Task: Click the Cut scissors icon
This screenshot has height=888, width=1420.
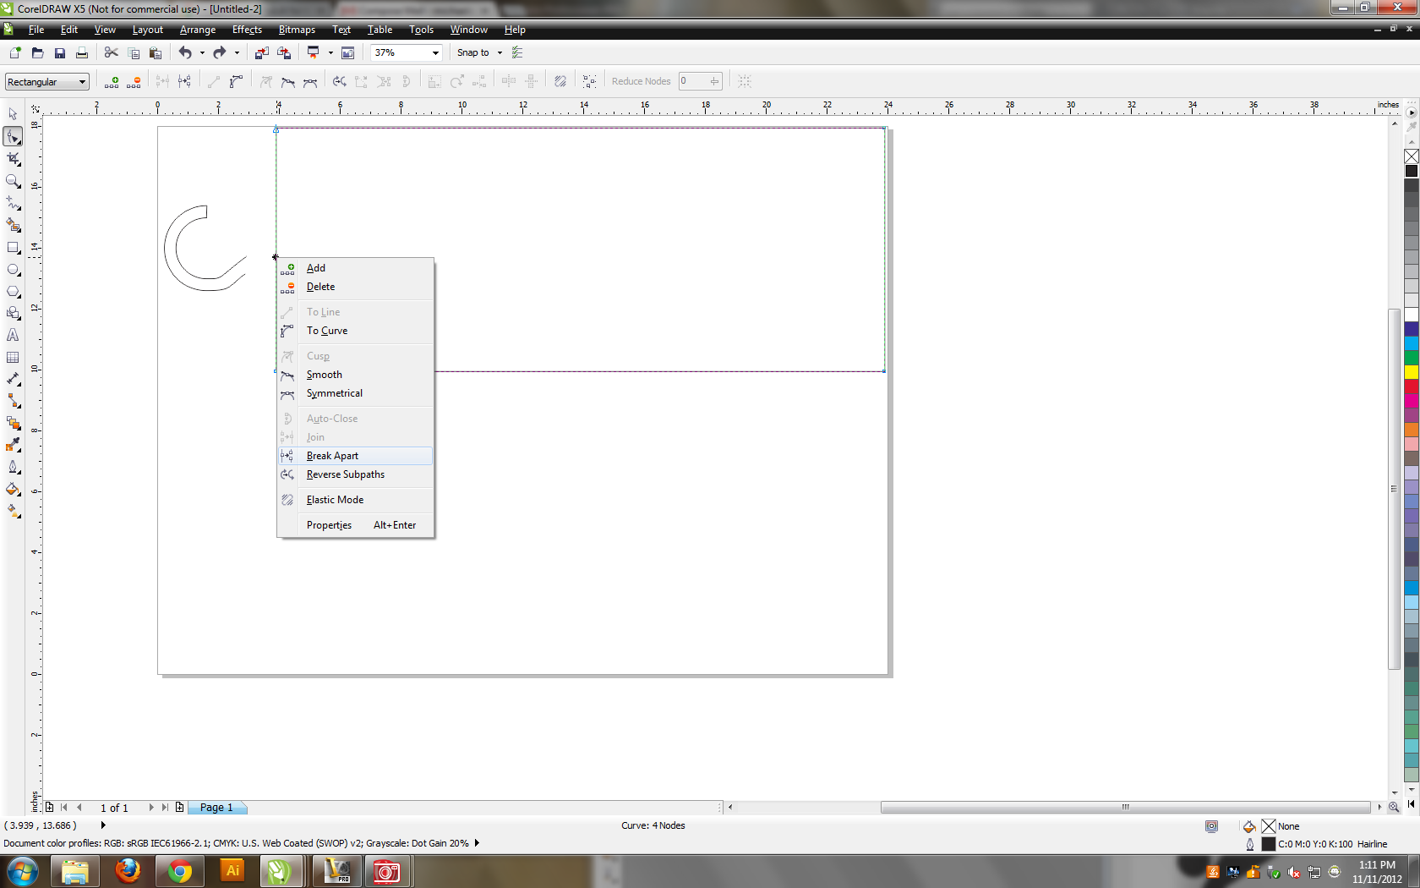Action: pyautogui.click(x=111, y=52)
